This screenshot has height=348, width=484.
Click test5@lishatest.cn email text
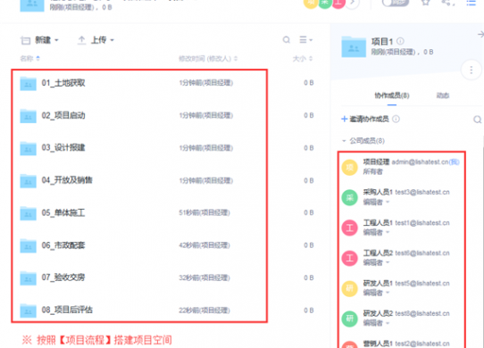[x=422, y=283]
